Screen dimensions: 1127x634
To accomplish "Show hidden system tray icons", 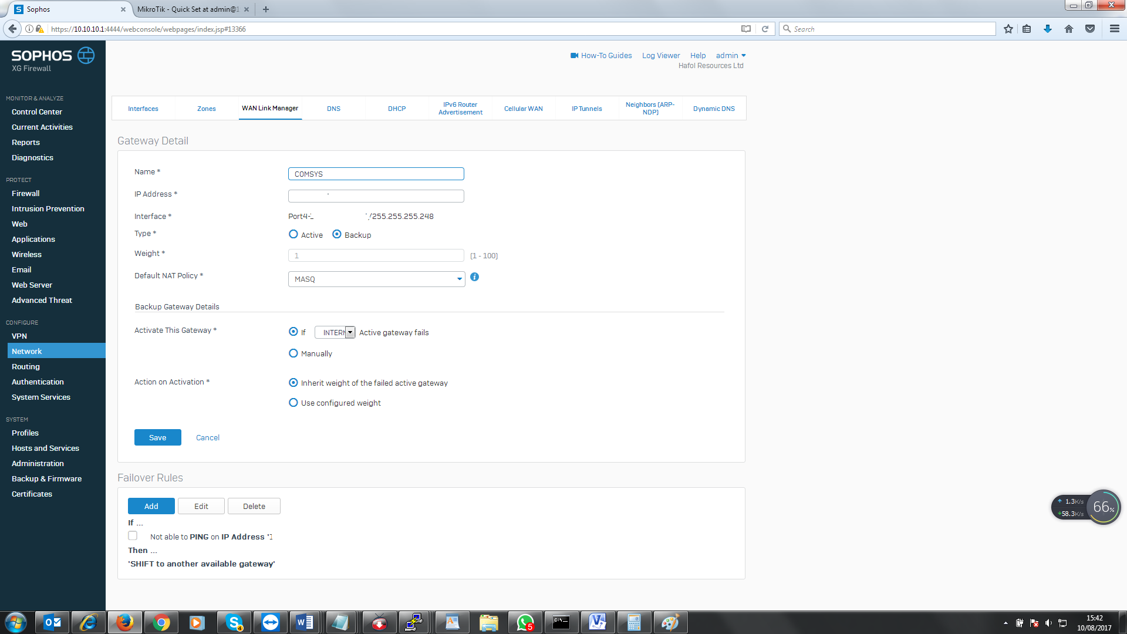I will [1005, 623].
